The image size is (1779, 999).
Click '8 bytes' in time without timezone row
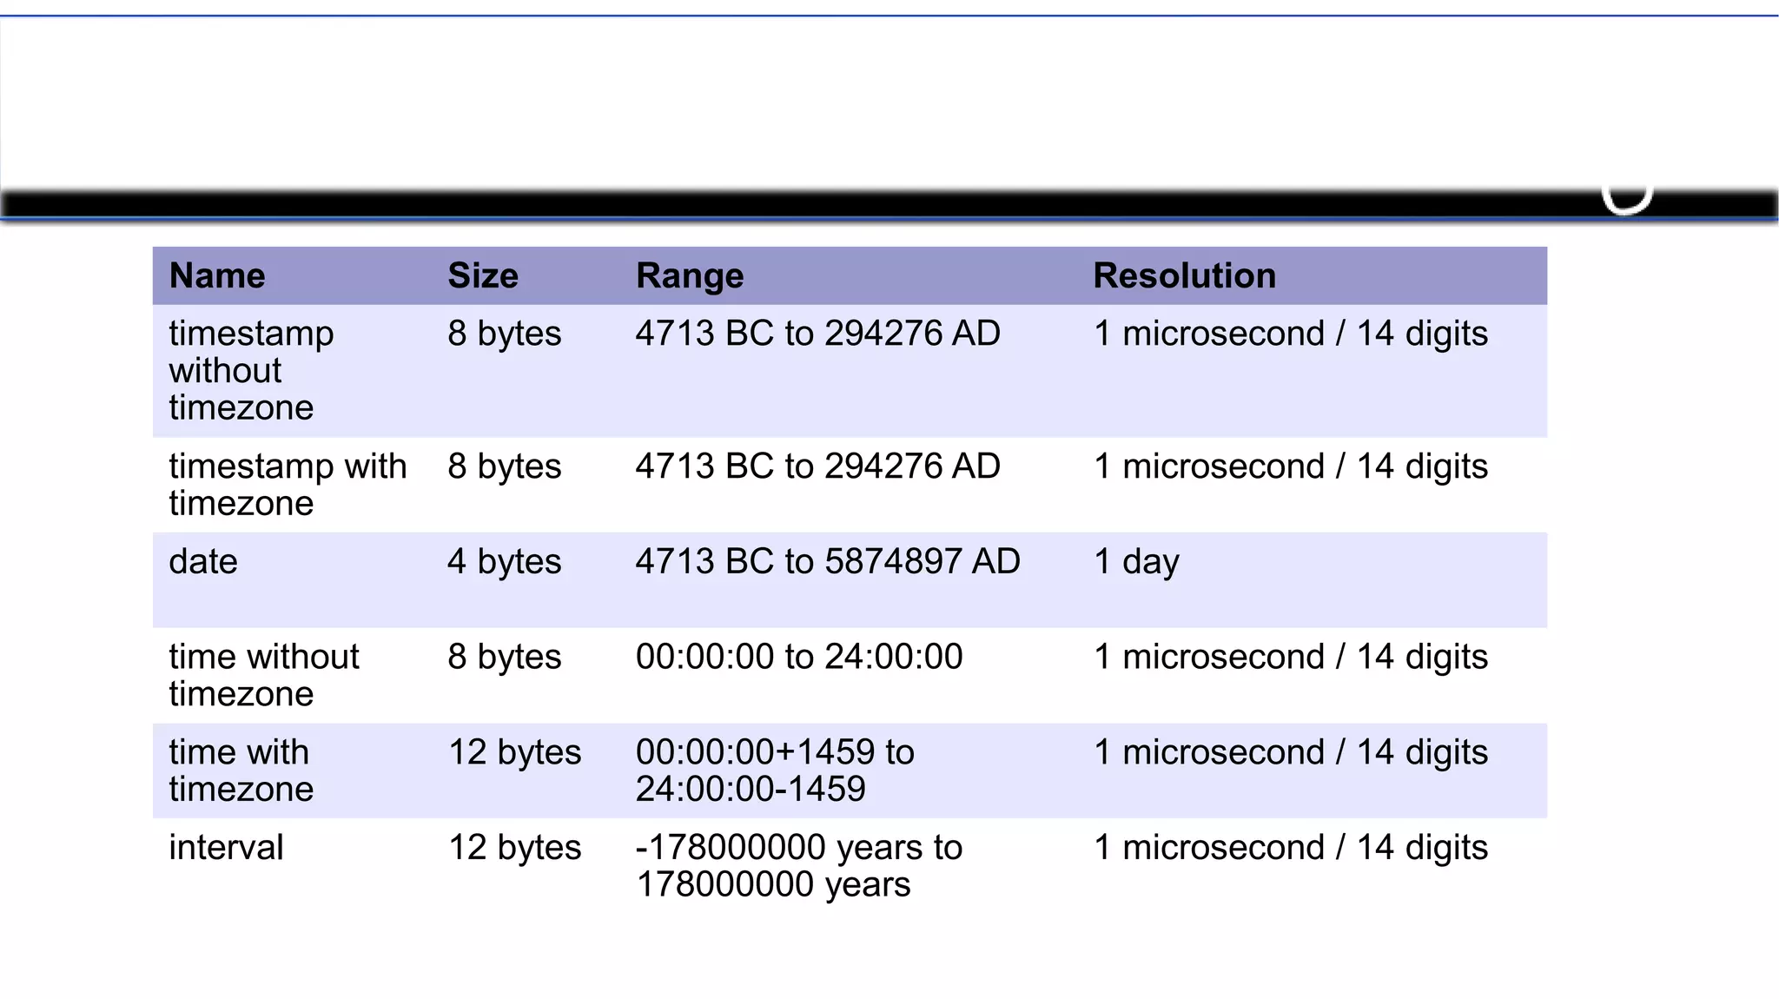pyautogui.click(x=504, y=657)
